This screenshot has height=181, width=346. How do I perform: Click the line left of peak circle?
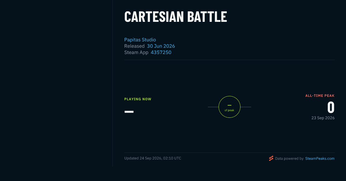pyautogui.click(x=213, y=107)
